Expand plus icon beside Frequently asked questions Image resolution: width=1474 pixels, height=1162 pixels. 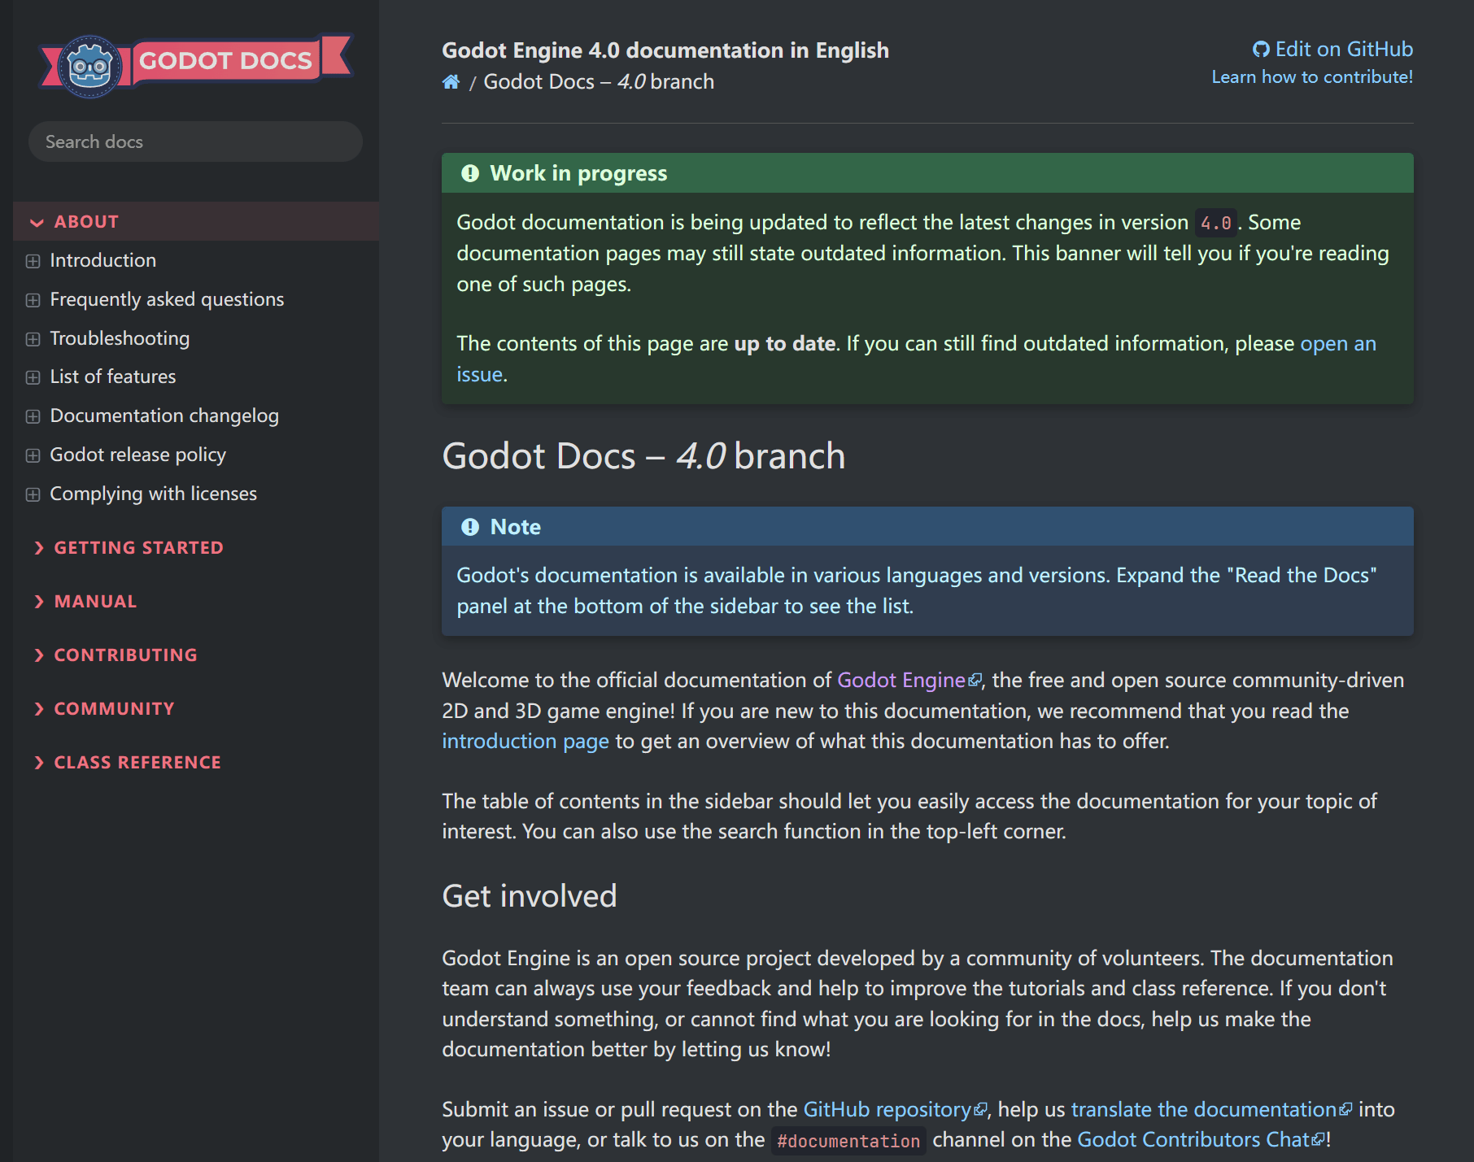coord(33,300)
